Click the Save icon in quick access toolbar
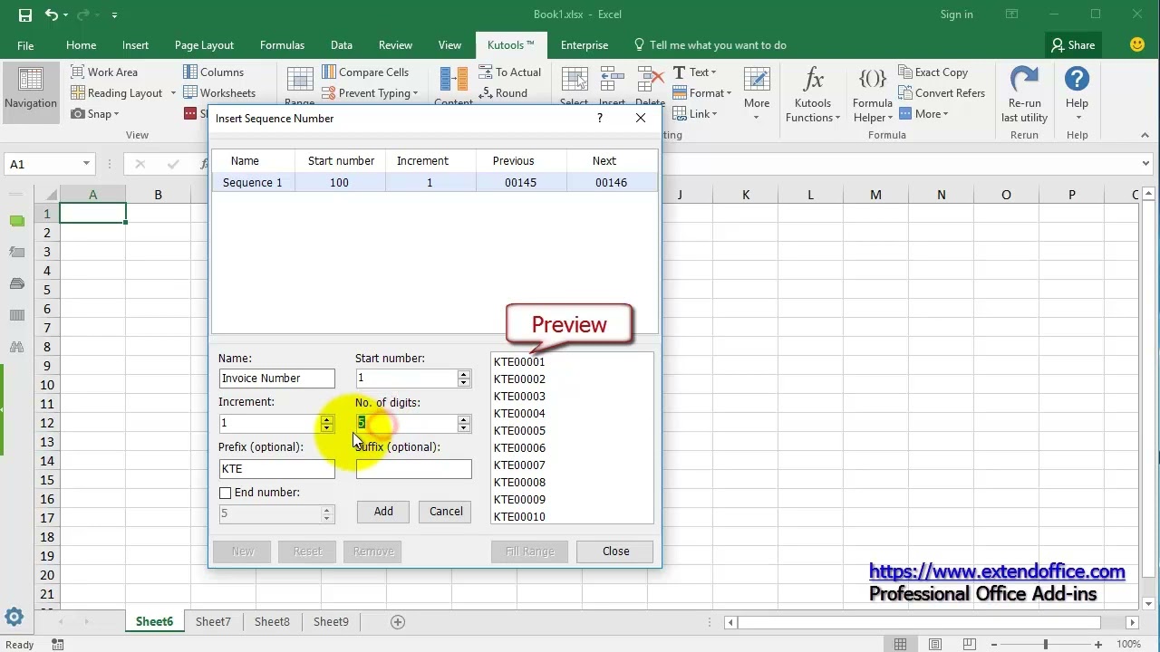 pyautogui.click(x=24, y=14)
